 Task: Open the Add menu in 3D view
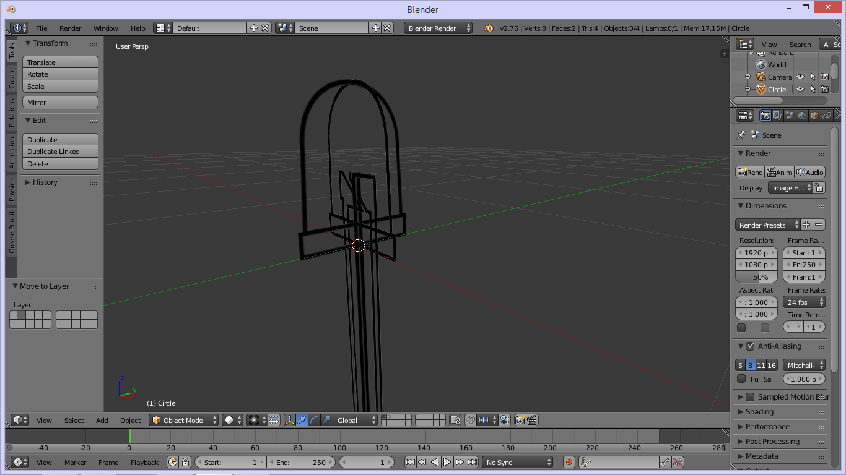point(102,420)
